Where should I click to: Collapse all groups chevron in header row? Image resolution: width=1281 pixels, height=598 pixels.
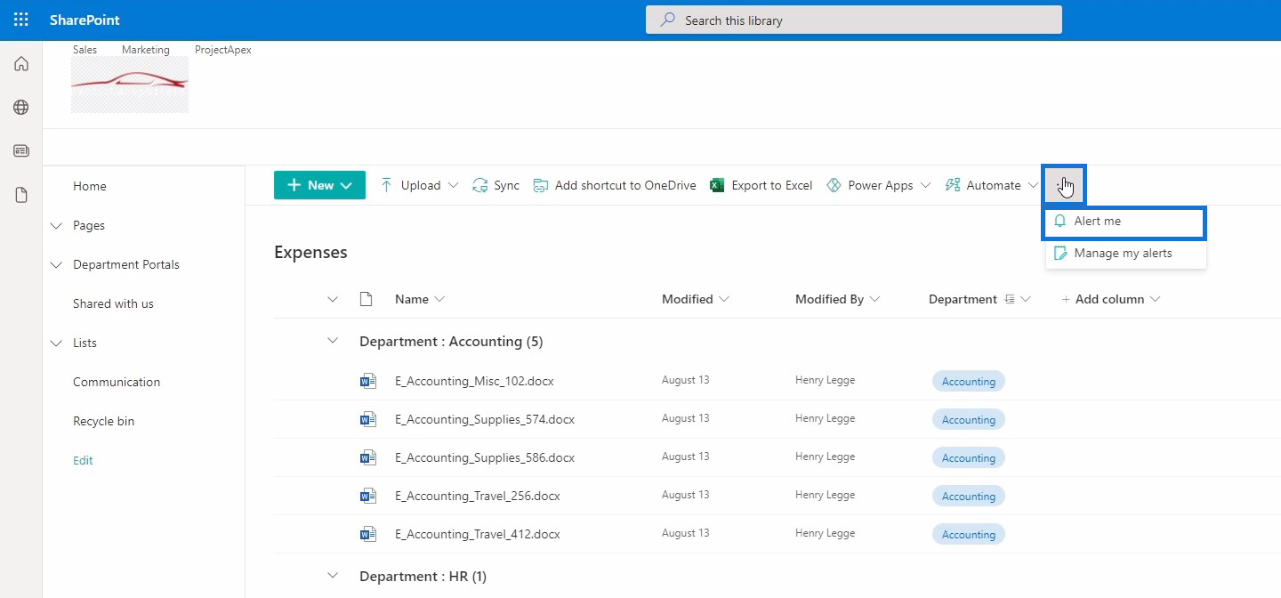[333, 299]
